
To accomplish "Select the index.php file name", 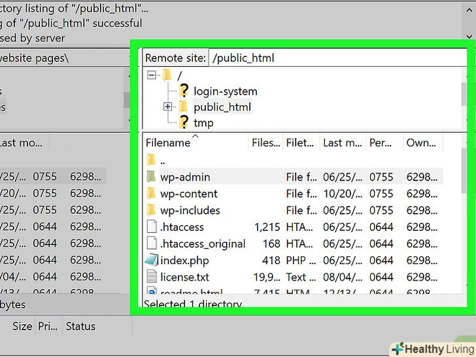I will click(x=184, y=260).
